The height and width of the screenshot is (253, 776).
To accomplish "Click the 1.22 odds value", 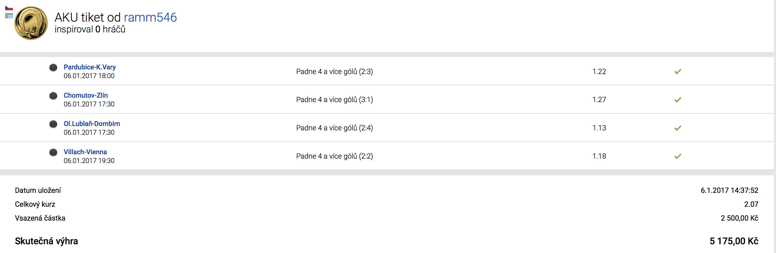I will click(x=599, y=71).
